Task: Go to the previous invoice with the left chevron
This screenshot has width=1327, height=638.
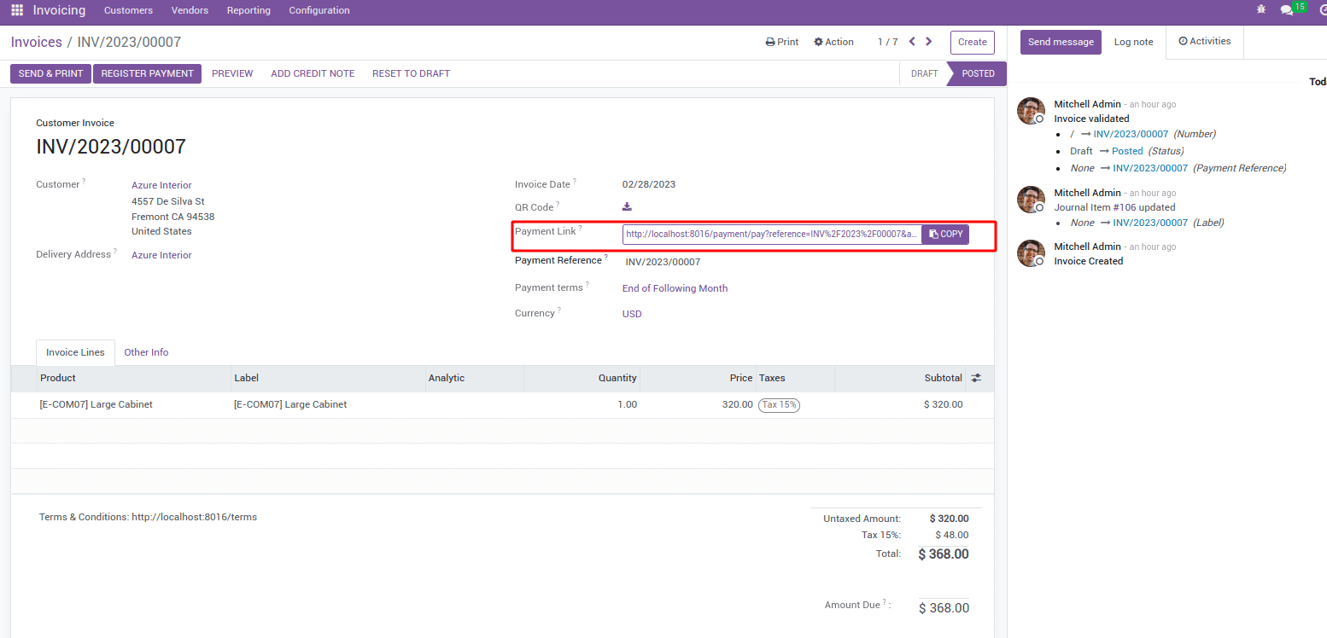Action: pyautogui.click(x=911, y=40)
